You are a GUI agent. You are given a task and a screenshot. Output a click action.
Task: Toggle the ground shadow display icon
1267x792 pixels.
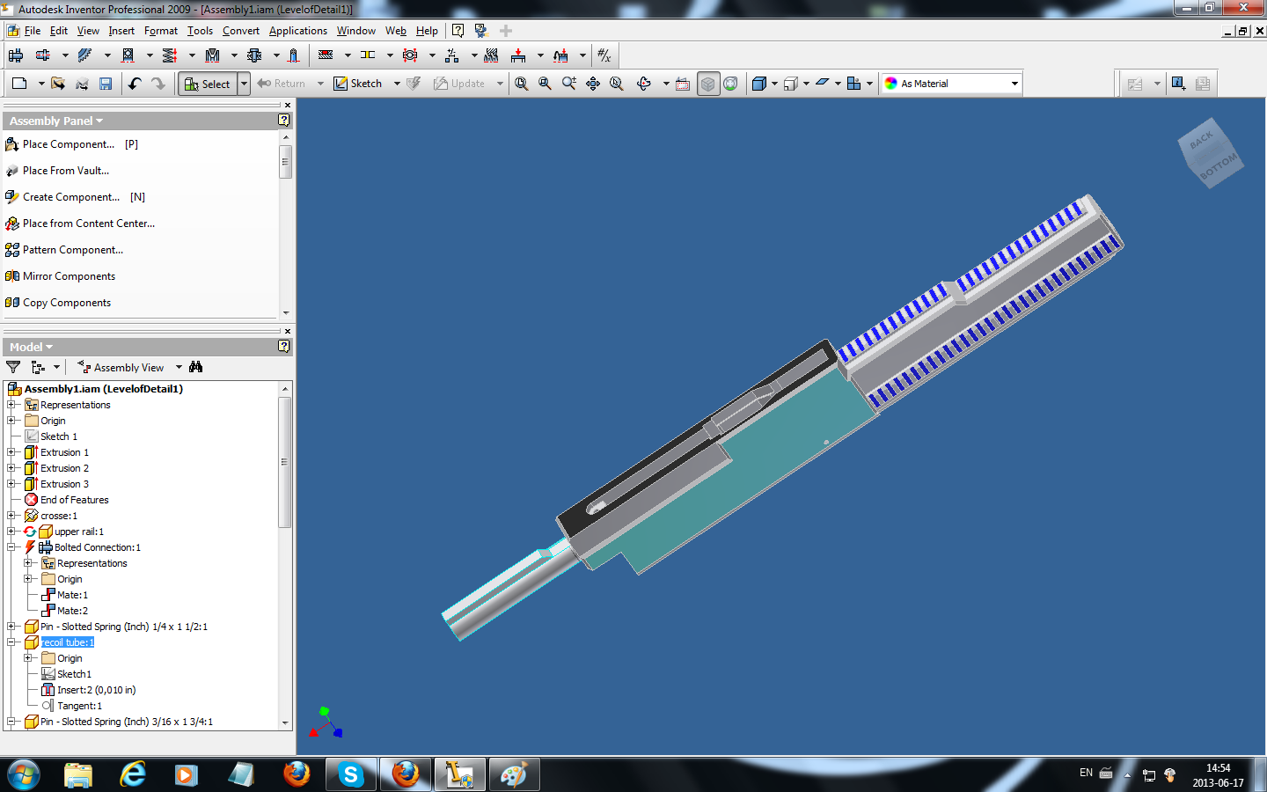pos(822,84)
